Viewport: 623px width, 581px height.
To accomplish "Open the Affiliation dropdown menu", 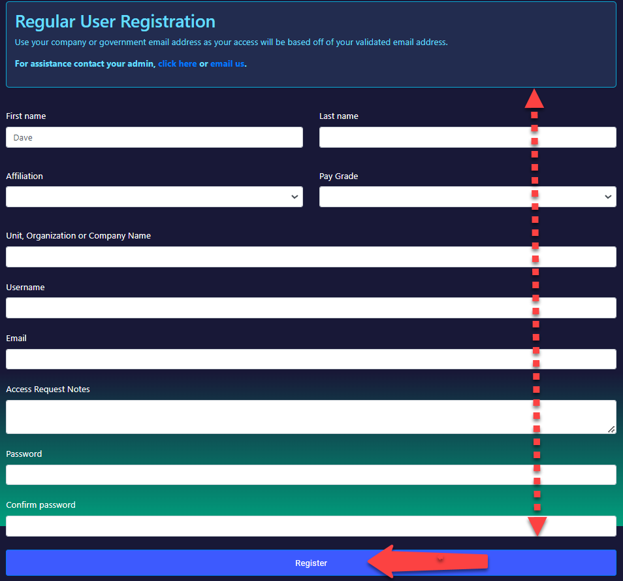I will (154, 197).
